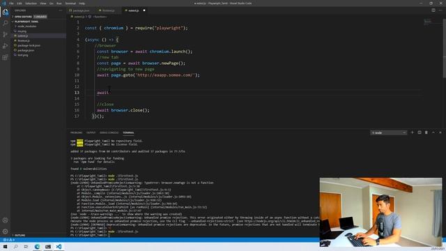Click the require("playwright") line
Image resolution: width=446 pixels, height=251 pixels.
click(x=137, y=28)
